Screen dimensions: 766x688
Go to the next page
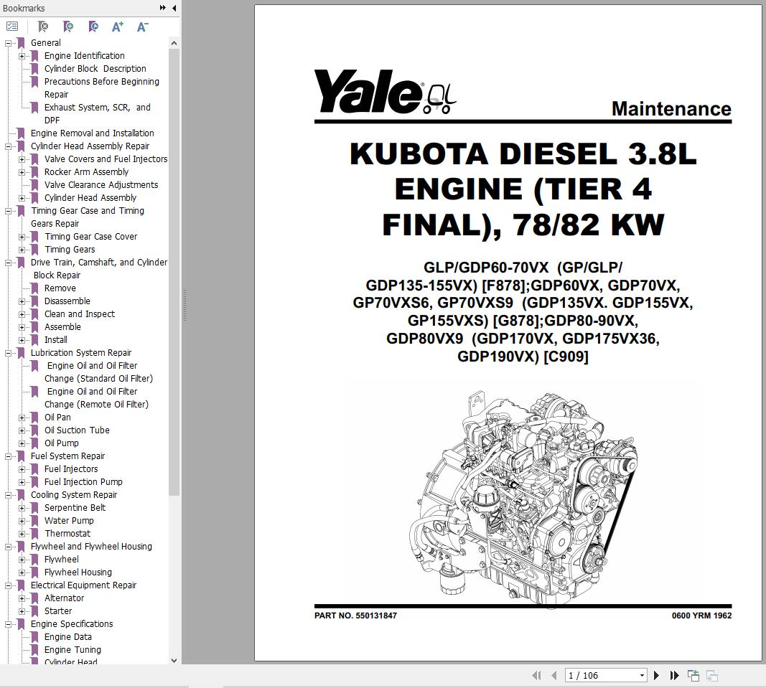[x=657, y=675]
